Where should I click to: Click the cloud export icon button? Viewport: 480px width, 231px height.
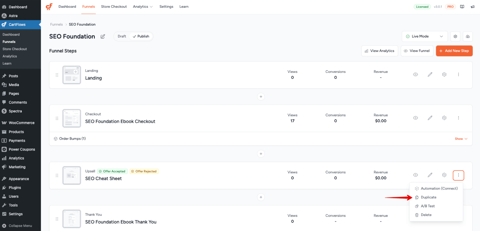468,36
